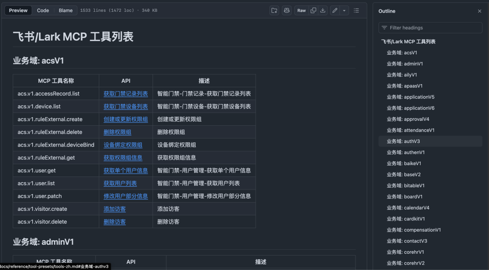Select the Preview tab
Image resolution: width=489 pixels, height=270 pixels.
pyautogui.click(x=18, y=10)
